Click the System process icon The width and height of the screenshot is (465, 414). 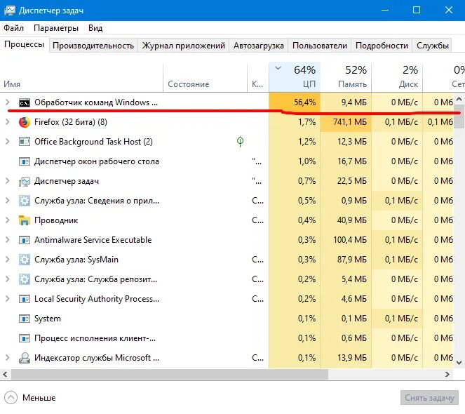(25, 319)
